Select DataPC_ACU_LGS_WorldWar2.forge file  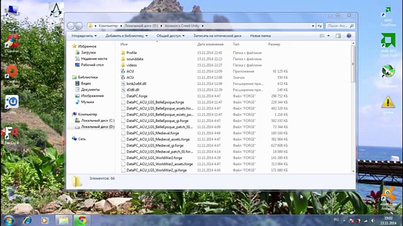point(151,158)
